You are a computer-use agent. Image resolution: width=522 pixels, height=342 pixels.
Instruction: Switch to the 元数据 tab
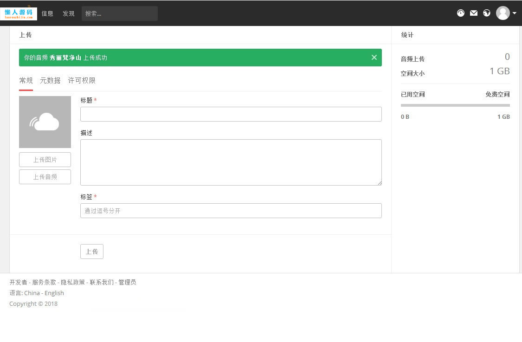pos(50,80)
